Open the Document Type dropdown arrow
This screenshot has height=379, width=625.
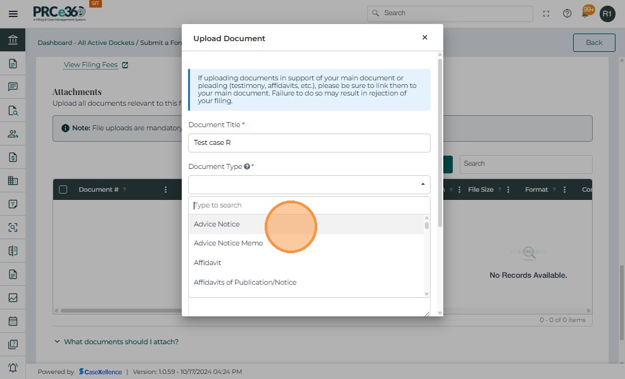pos(422,185)
